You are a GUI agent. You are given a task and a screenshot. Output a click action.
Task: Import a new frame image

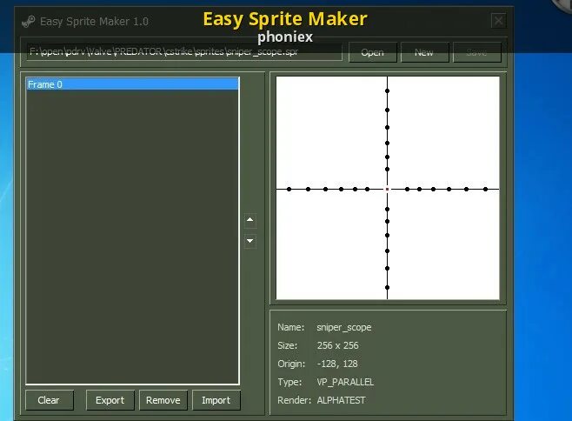216,400
